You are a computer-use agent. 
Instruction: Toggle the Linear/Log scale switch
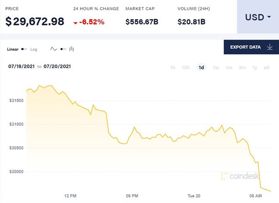[x=24, y=49]
